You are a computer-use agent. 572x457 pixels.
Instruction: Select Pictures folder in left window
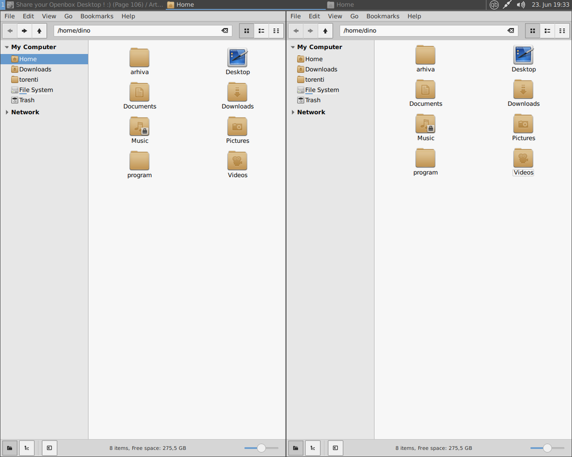237,130
